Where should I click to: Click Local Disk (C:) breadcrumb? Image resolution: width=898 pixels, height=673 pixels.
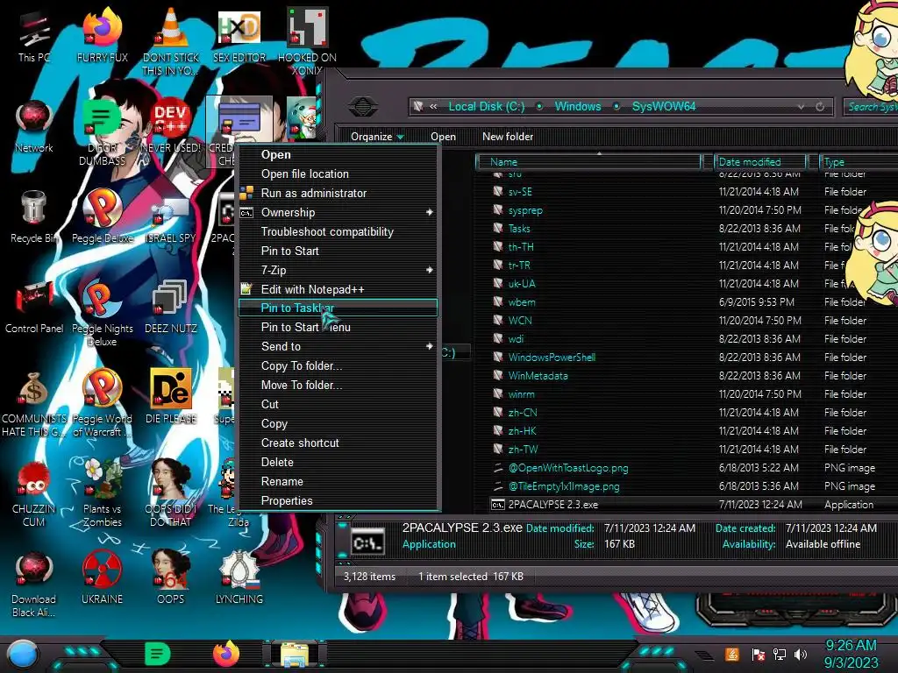coord(486,106)
